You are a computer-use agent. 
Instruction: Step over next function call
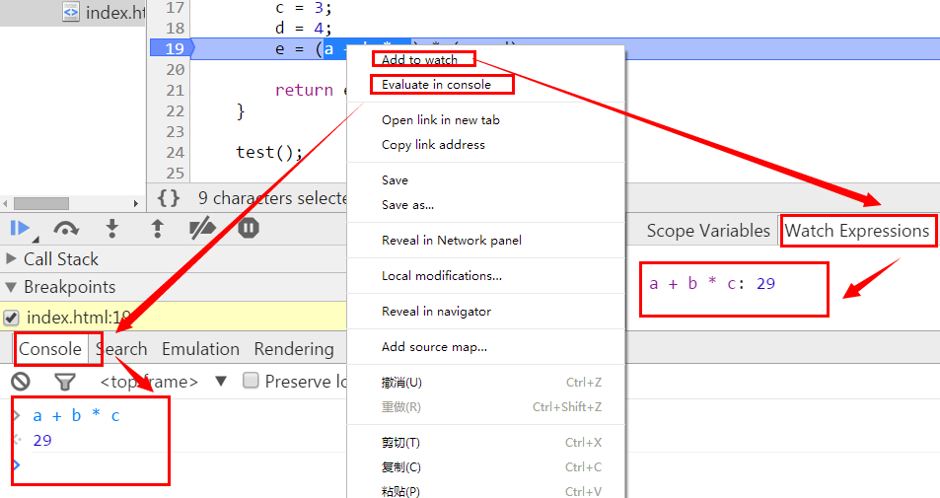coord(66,229)
